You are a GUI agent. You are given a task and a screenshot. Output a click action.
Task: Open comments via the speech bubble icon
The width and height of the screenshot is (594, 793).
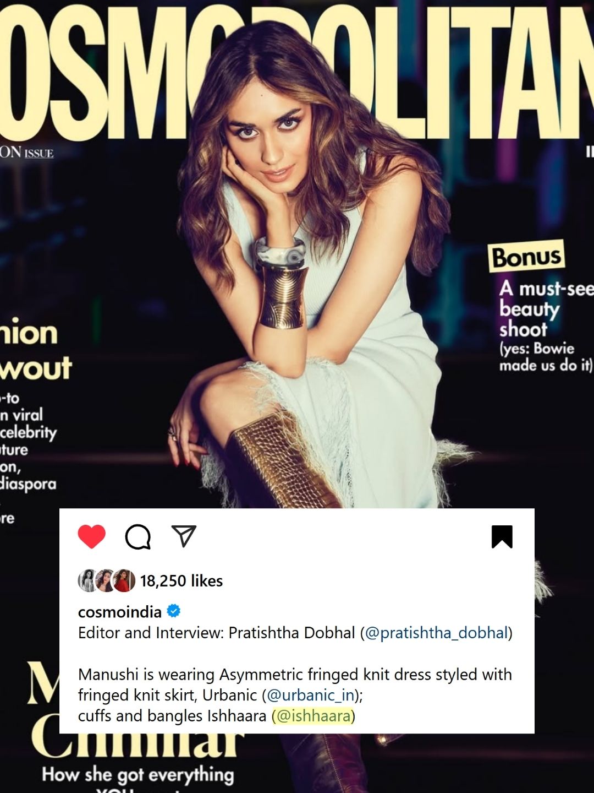137,536
